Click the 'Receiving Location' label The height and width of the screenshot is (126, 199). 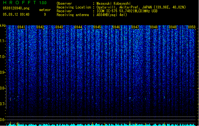74,7
